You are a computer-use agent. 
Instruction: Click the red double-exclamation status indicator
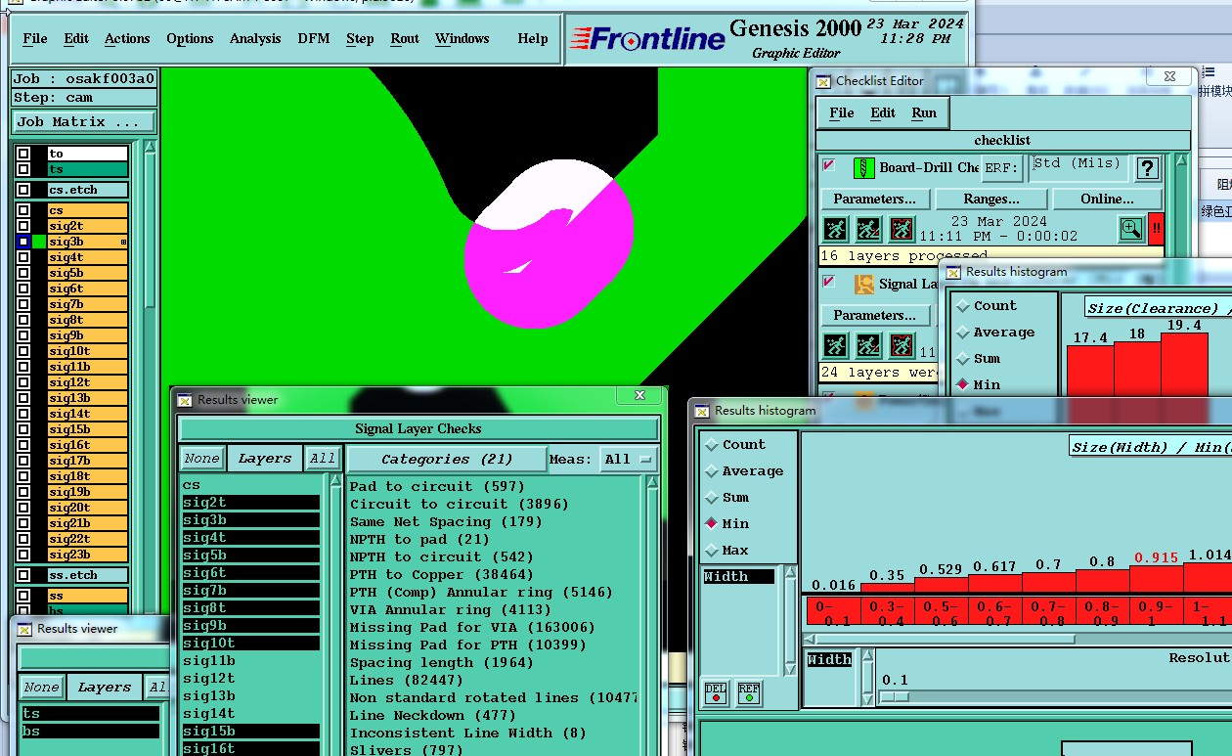coord(1156,229)
